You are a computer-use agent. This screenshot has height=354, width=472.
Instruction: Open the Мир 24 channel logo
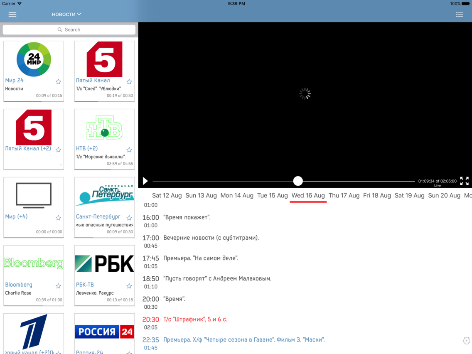click(34, 59)
